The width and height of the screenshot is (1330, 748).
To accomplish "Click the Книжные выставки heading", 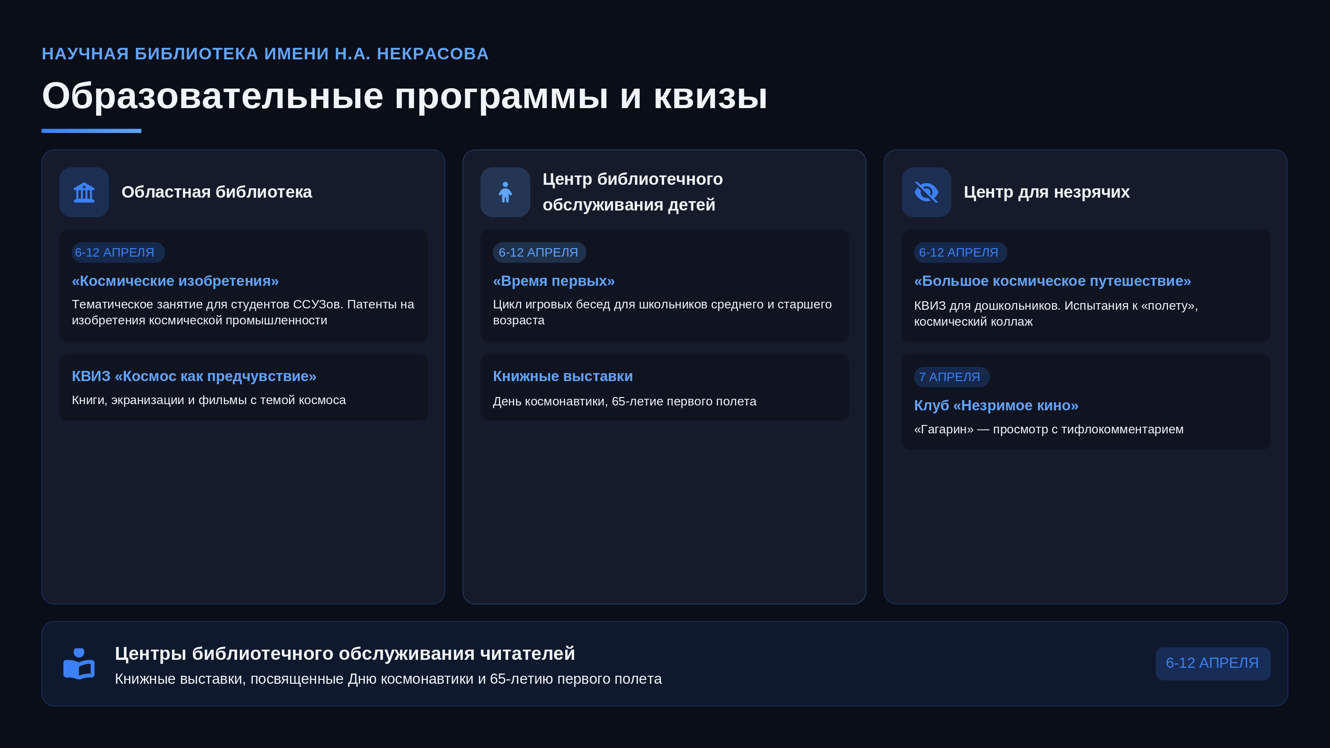I will 562,376.
